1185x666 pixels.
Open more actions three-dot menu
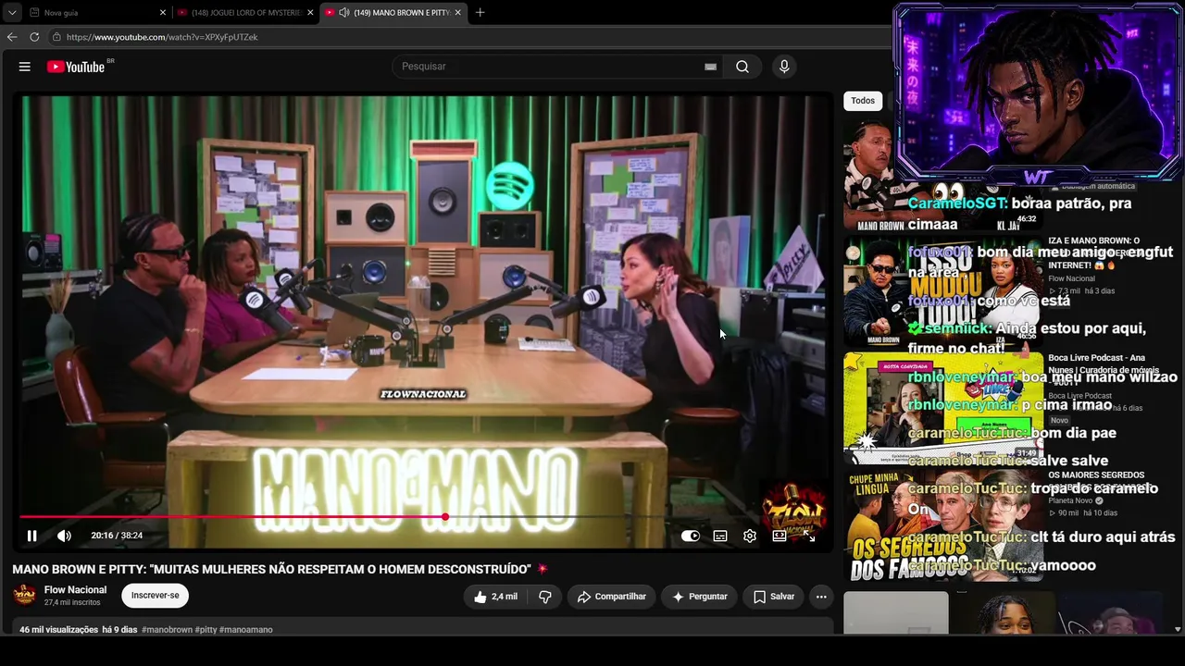821,597
